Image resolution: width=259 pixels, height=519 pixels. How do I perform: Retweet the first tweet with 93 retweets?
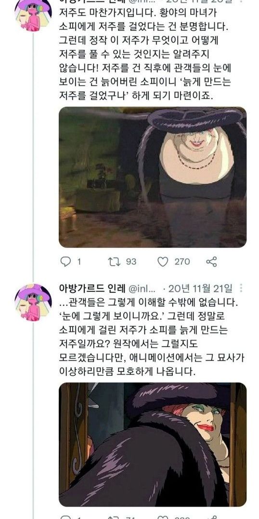click(113, 261)
